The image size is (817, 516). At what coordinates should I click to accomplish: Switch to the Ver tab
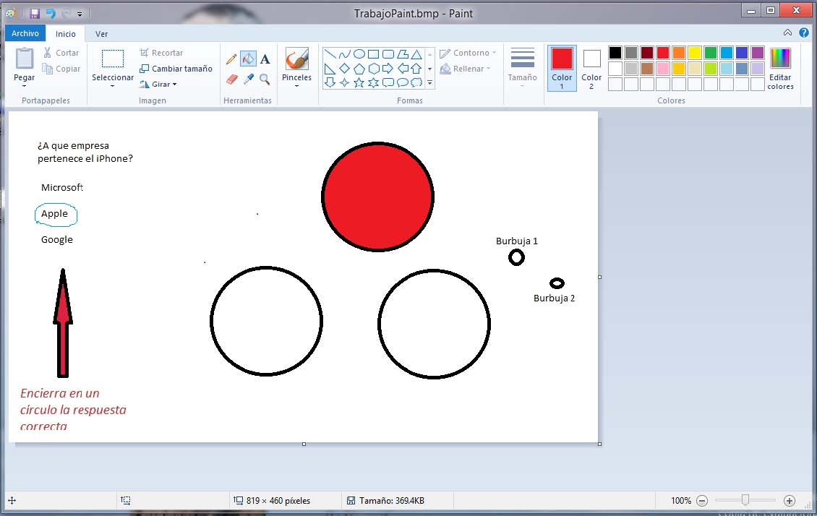pos(102,33)
